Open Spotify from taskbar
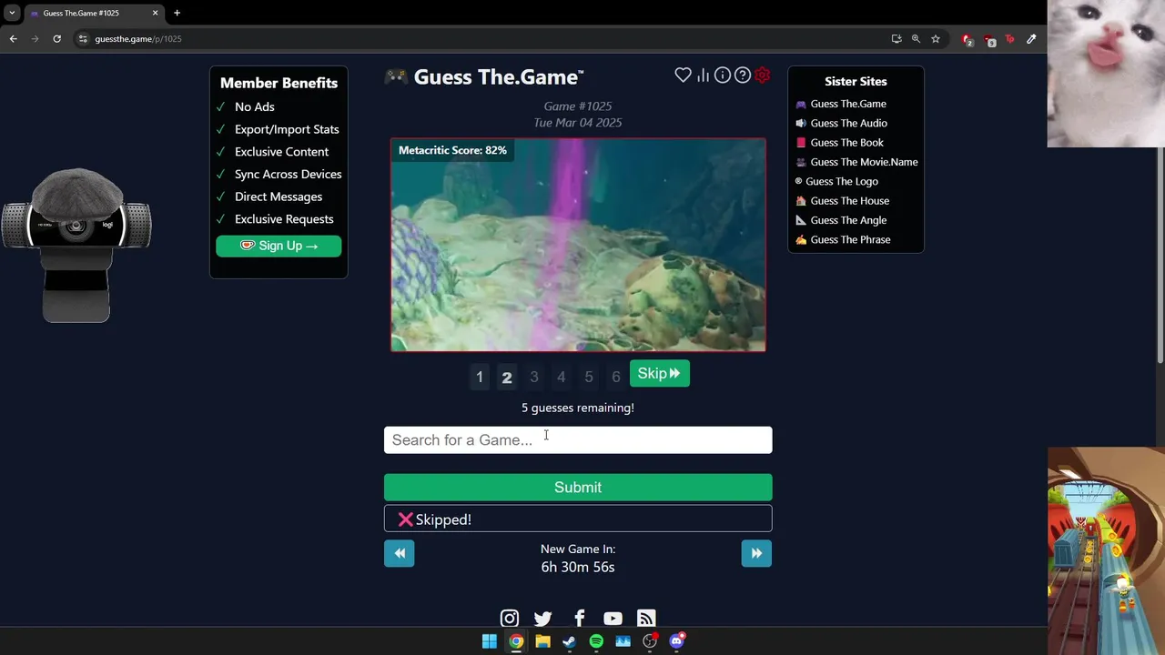This screenshot has height=655, width=1165. pos(596,641)
